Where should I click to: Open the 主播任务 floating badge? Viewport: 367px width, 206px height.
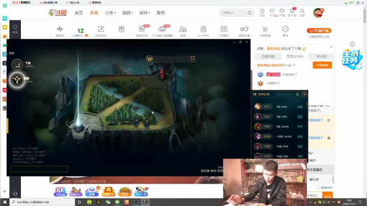351,60
